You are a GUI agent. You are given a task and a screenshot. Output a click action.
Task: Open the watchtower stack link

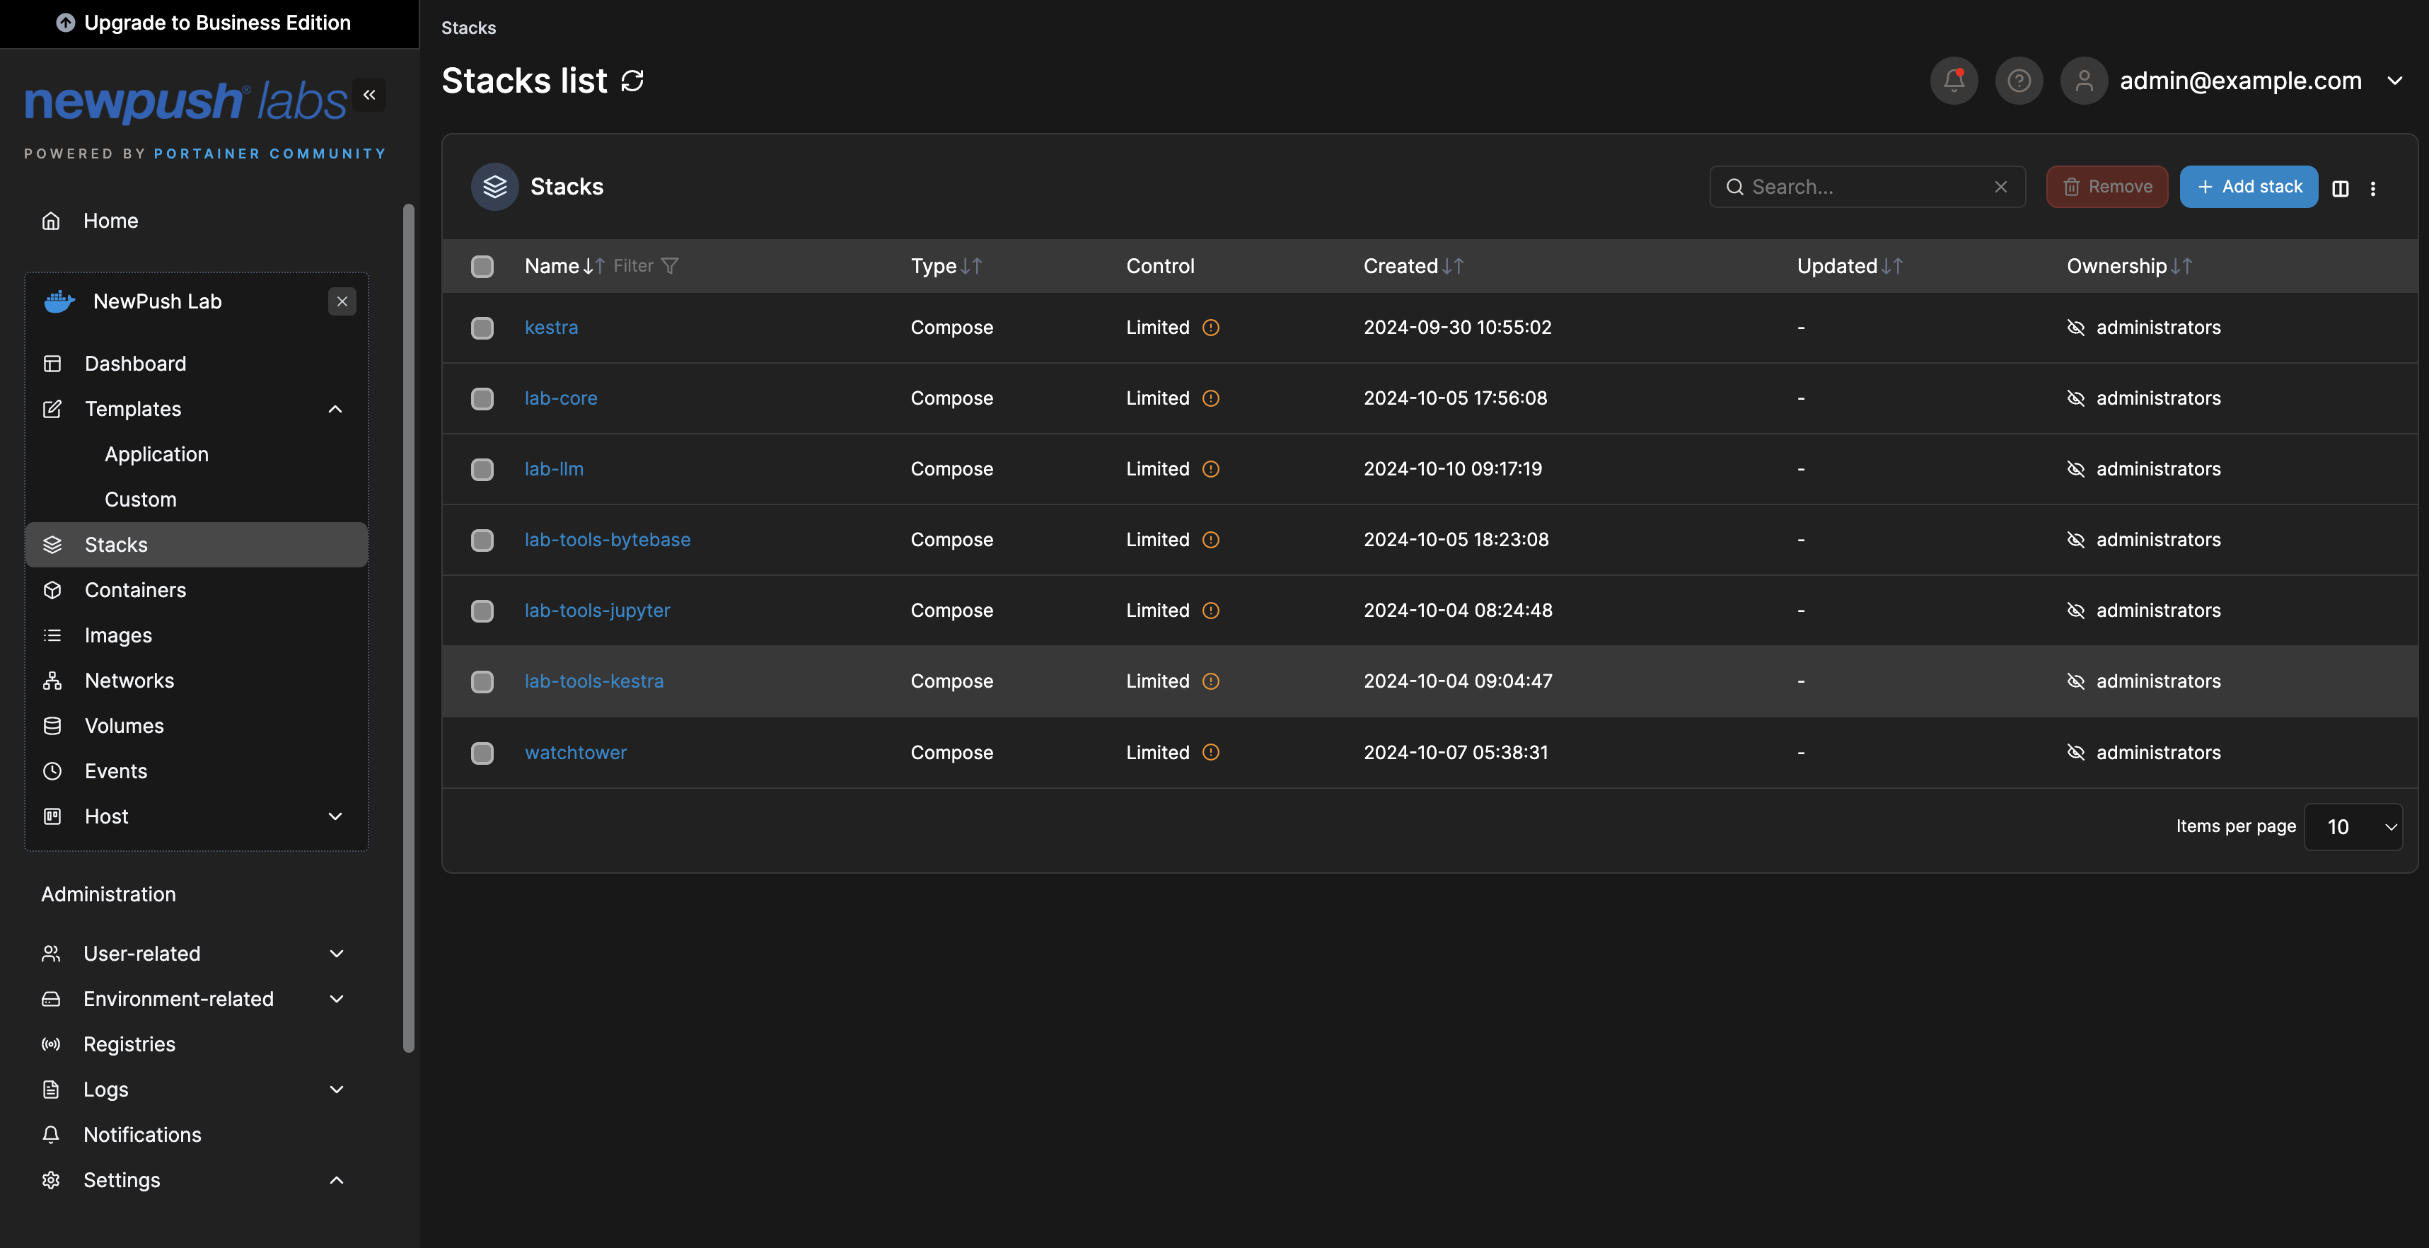575,753
